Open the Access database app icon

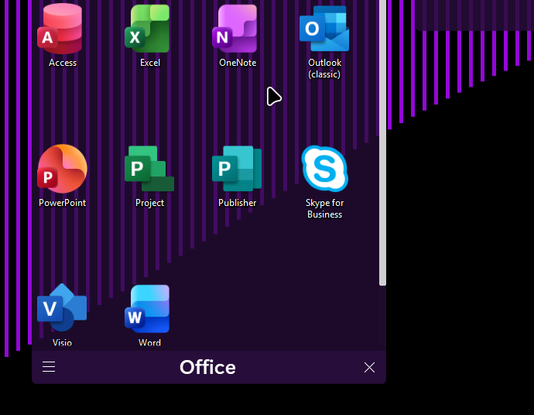(62, 29)
